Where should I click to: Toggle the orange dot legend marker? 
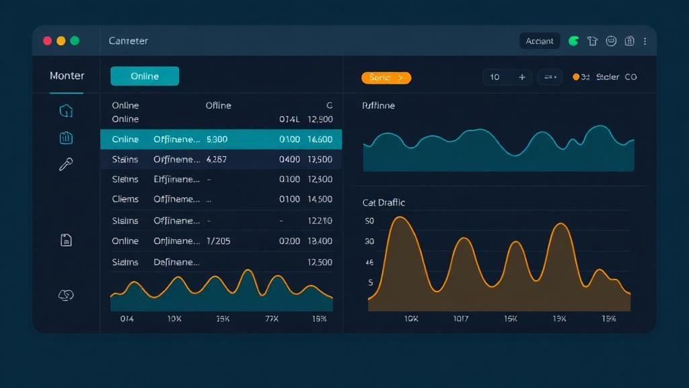[x=576, y=77]
